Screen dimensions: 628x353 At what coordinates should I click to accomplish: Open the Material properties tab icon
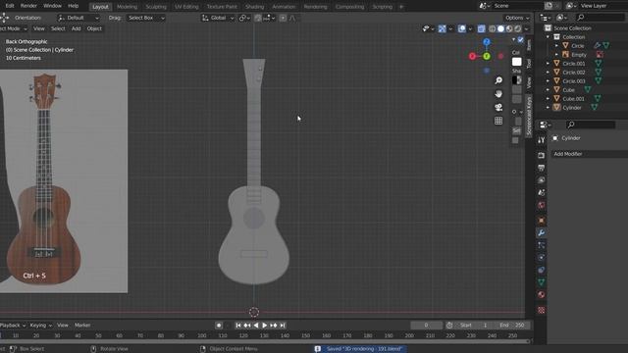point(541,294)
